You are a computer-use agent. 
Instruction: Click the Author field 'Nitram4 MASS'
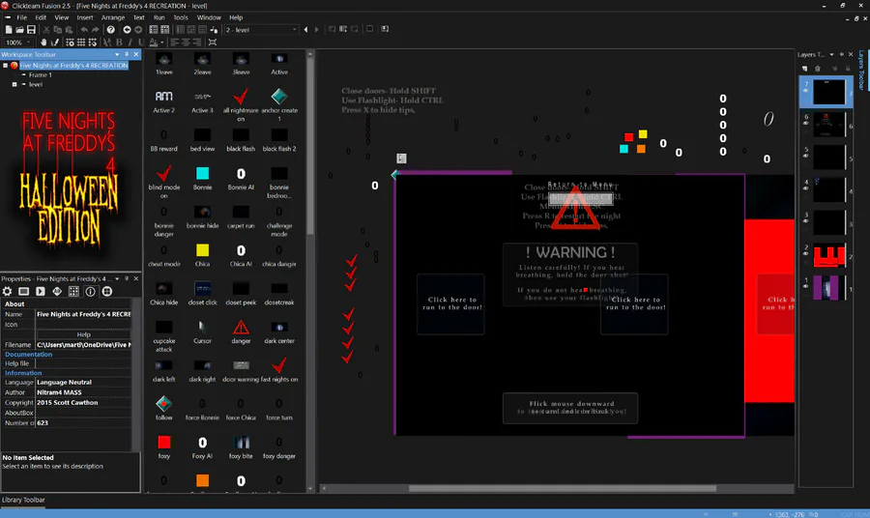(x=83, y=392)
